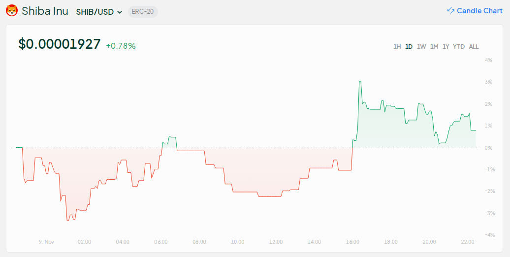
Task: Select the 1Y time range
Action: coord(446,47)
